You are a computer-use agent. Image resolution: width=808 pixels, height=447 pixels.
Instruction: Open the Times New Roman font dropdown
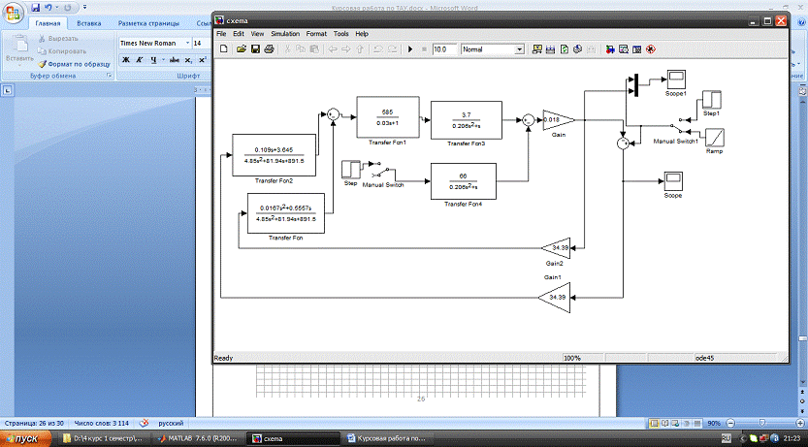pos(187,43)
